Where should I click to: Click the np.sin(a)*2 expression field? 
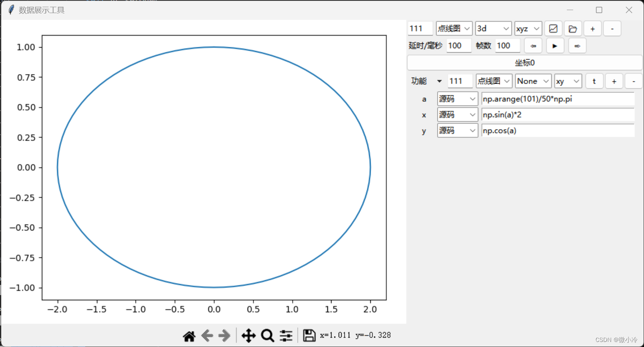558,115
